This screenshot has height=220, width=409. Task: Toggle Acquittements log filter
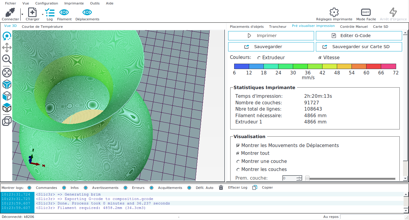point(152,188)
